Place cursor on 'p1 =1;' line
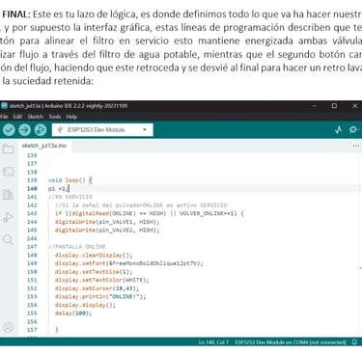Viewport: 362px width, 353px height. (x=58, y=189)
